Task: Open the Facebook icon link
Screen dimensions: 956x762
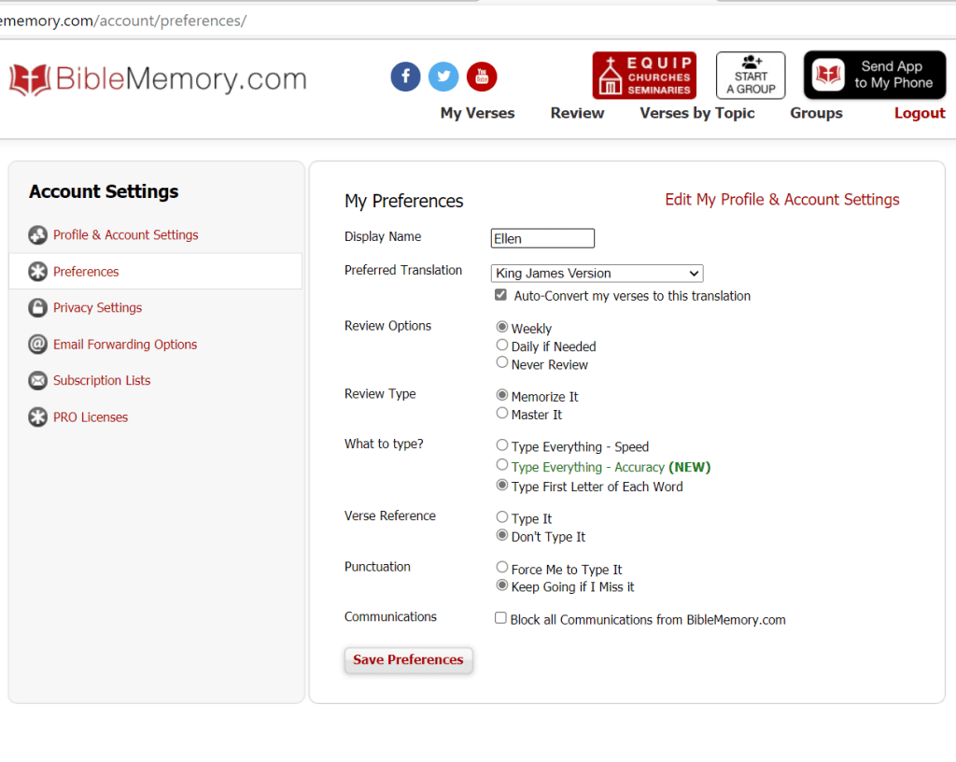Action: [x=405, y=77]
